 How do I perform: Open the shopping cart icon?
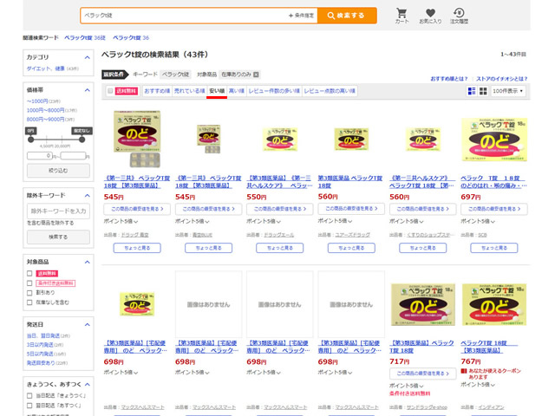(x=402, y=16)
